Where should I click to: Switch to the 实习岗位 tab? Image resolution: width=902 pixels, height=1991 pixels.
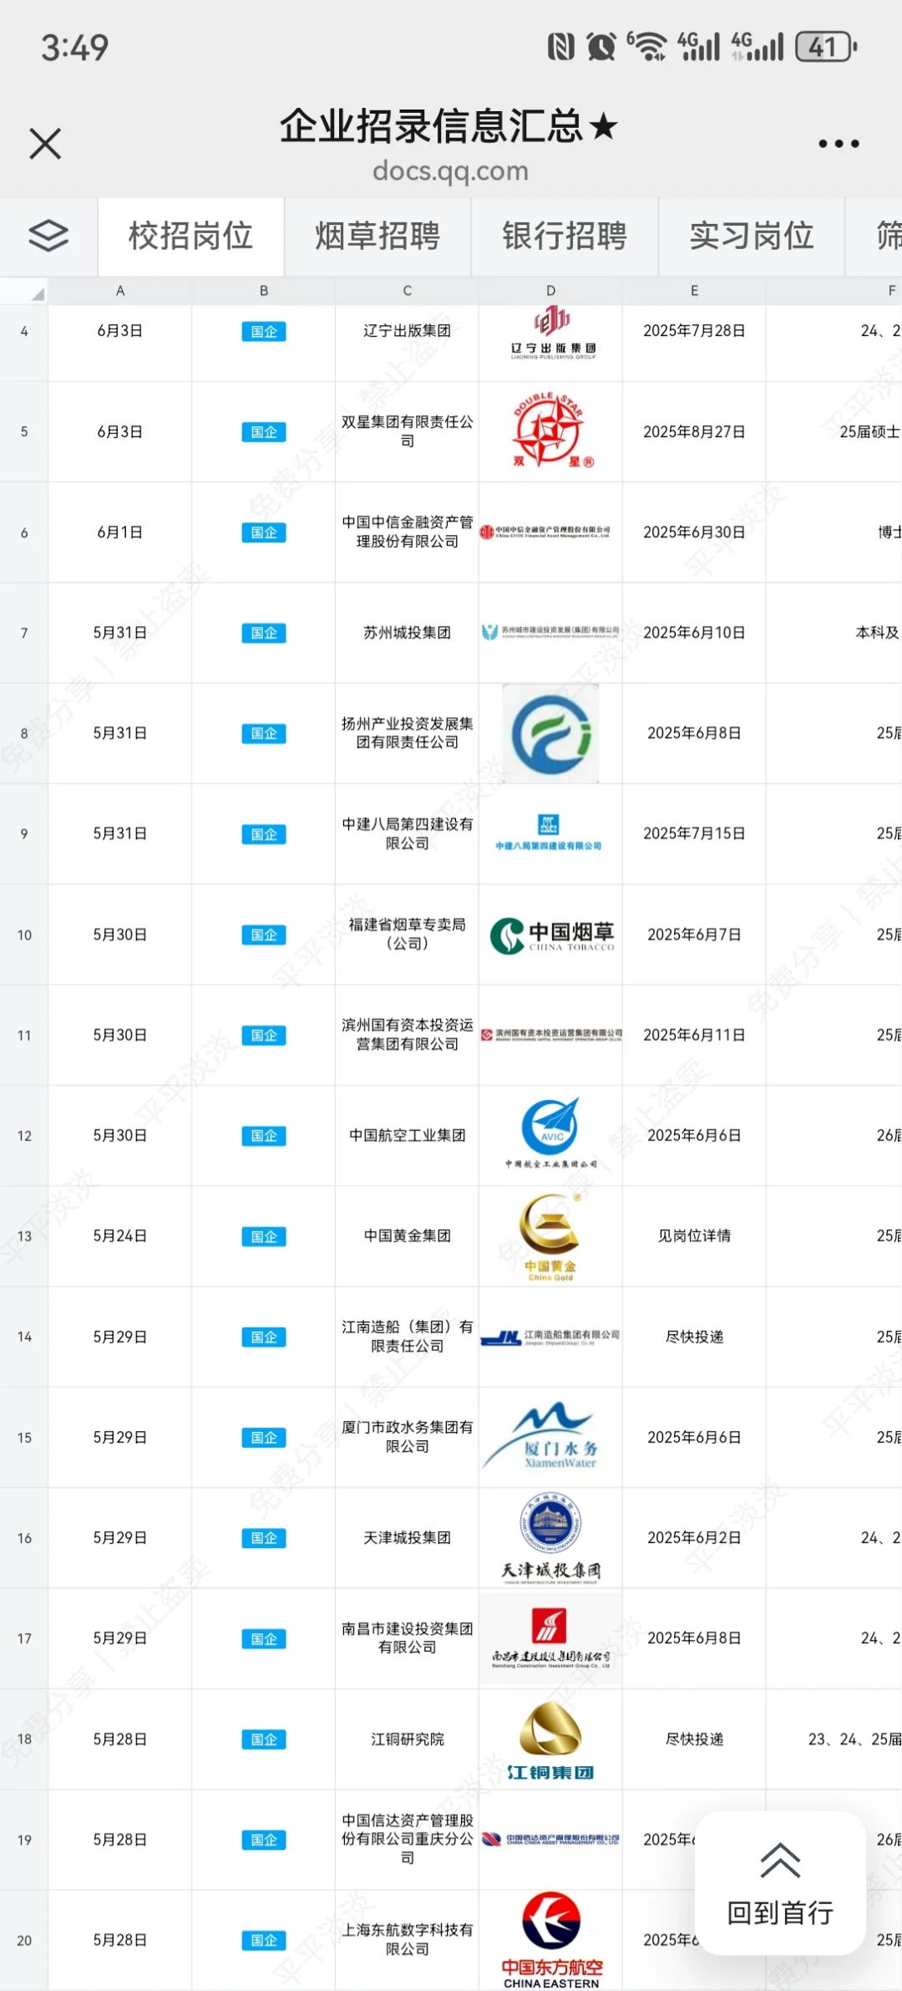click(752, 237)
